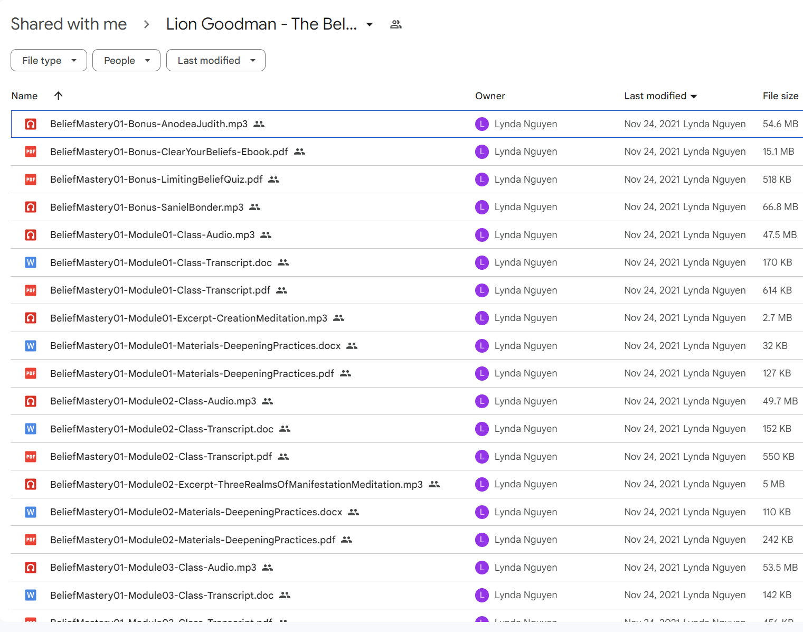The height and width of the screenshot is (632, 803).
Task: Select file BeliefMastery01-Bonus-ClearYourBeliefs-Ebook.pdf
Action: (169, 152)
